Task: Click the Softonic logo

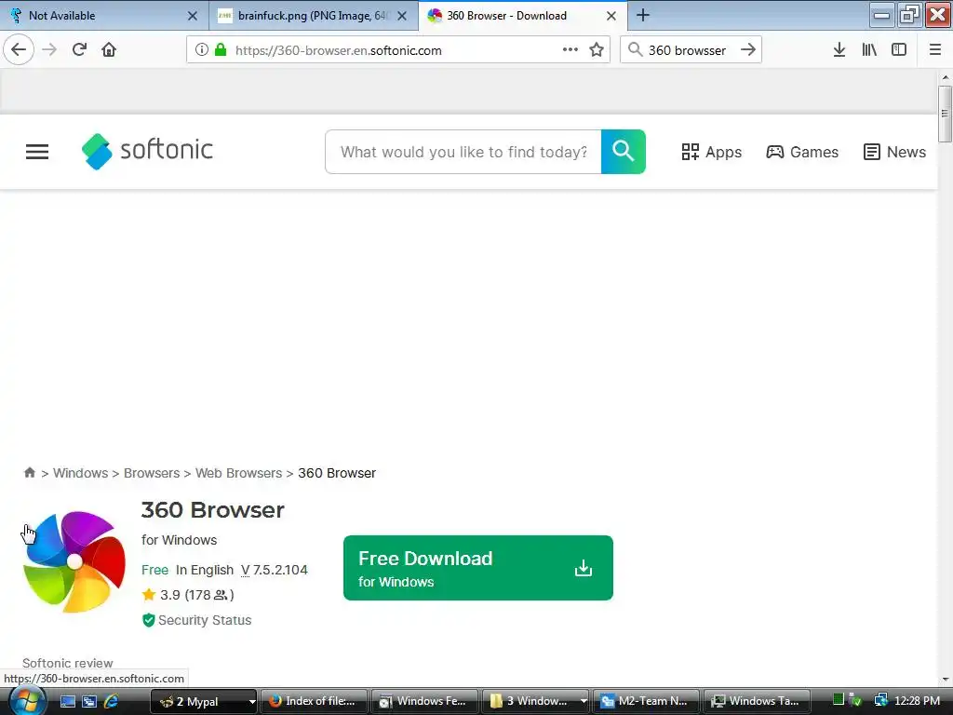Action: click(147, 151)
